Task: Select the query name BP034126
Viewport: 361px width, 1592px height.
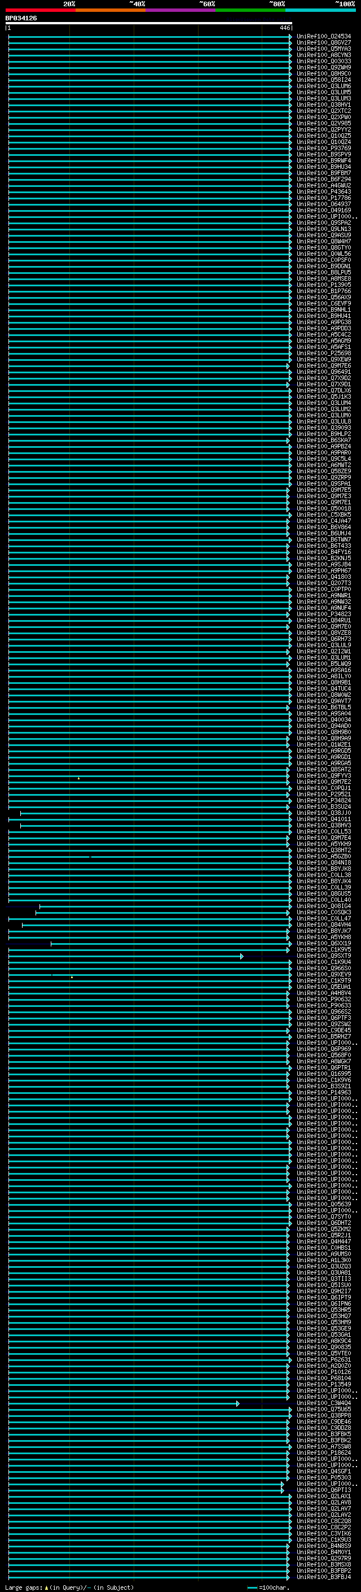Action: tap(21, 18)
